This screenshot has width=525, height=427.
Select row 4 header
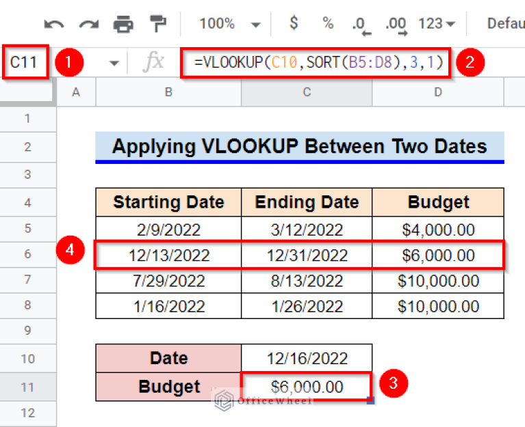click(x=28, y=203)
